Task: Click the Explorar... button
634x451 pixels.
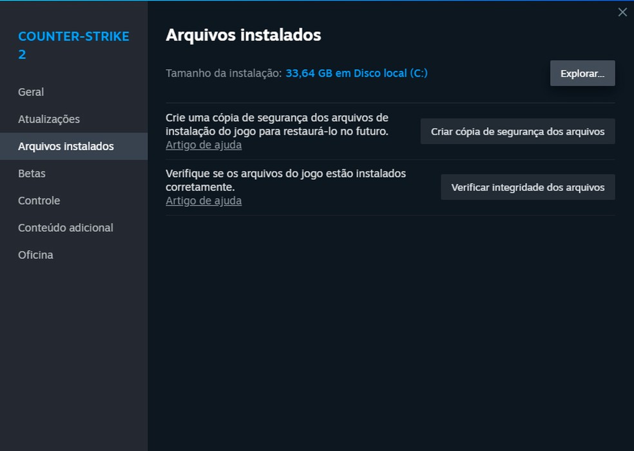Action: 582,73
